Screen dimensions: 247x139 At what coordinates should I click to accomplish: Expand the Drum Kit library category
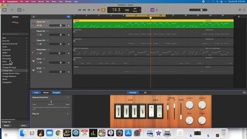(x=15, y=41)
